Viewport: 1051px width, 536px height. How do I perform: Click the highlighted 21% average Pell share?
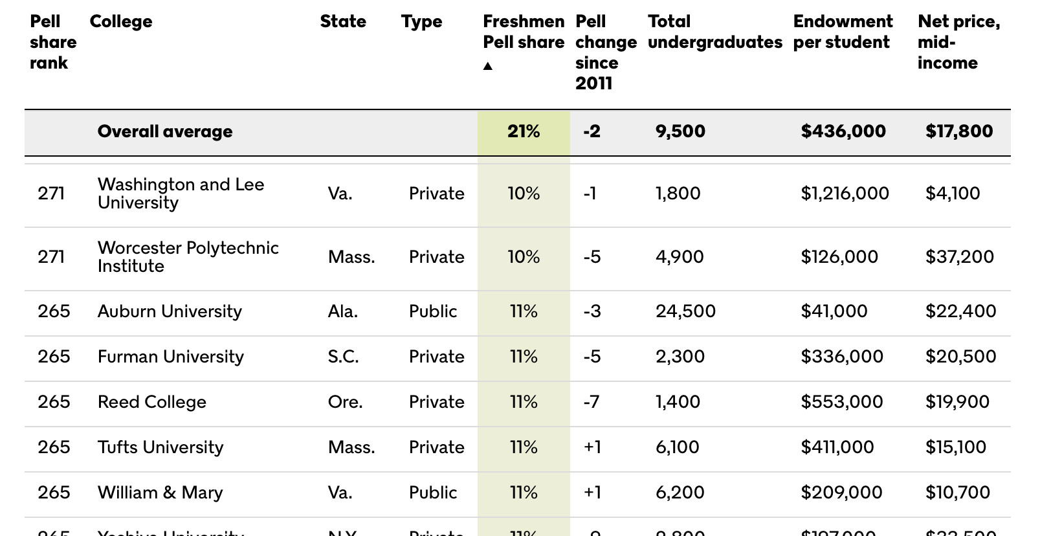pyautogui.click(x=524, y=131)
